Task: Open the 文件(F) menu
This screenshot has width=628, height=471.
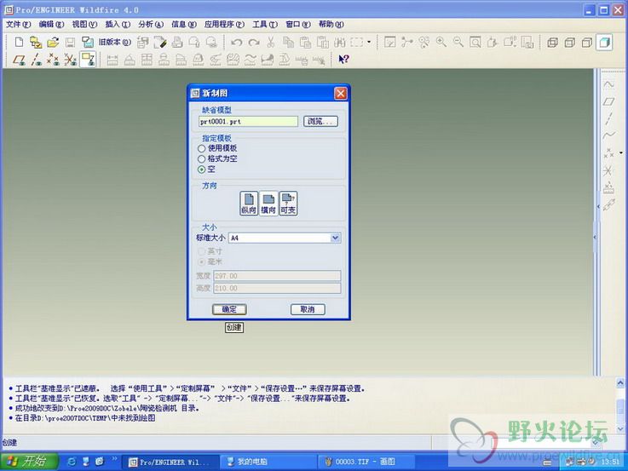Action: click(18, 25)
